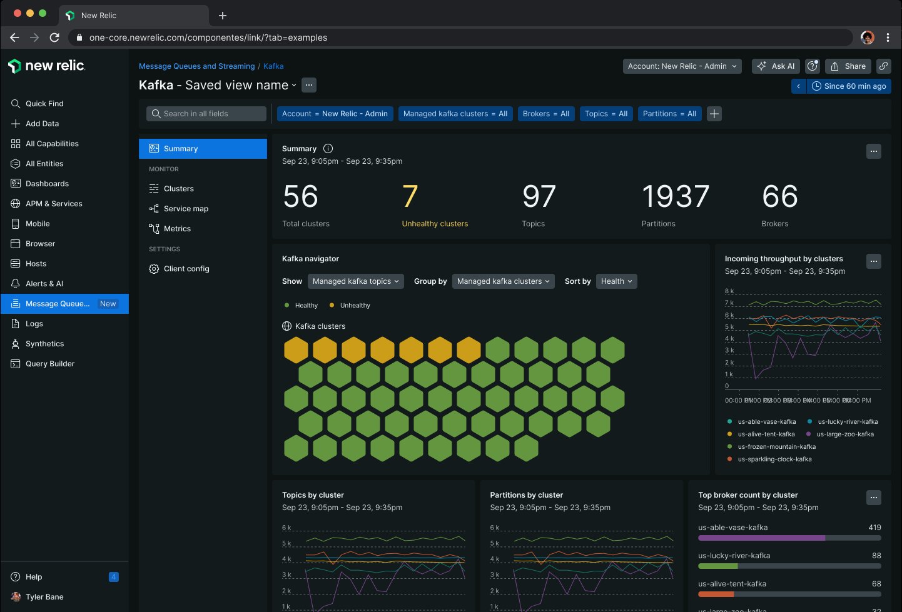Open Sort by Health dropdown
Screen dimensions: 902x612
tap(617, 281)
